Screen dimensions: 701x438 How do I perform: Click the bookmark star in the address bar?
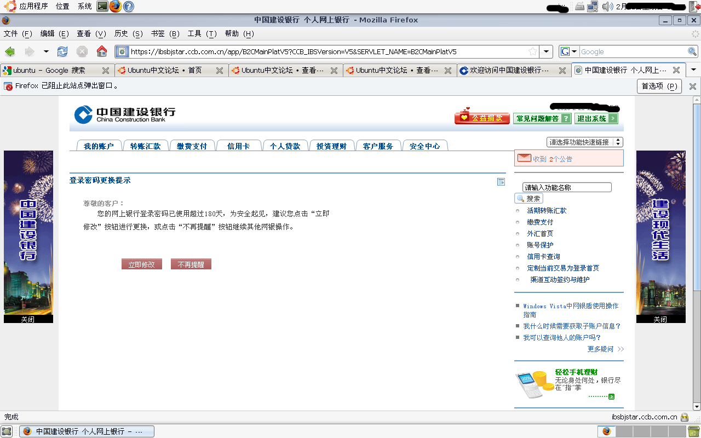point(532,51)
